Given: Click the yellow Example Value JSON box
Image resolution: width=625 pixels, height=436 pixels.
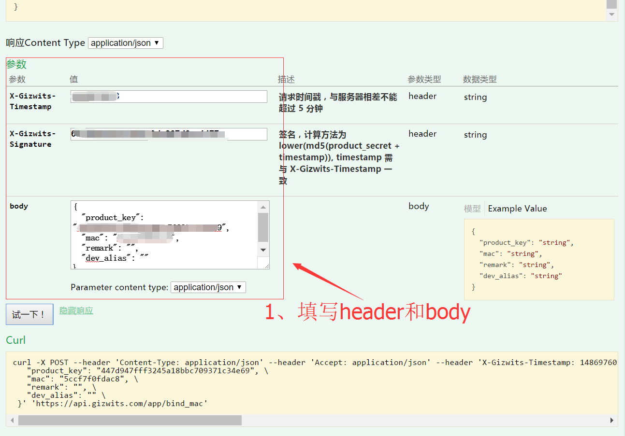Looking at the screenshot, I should coord(538,259).
